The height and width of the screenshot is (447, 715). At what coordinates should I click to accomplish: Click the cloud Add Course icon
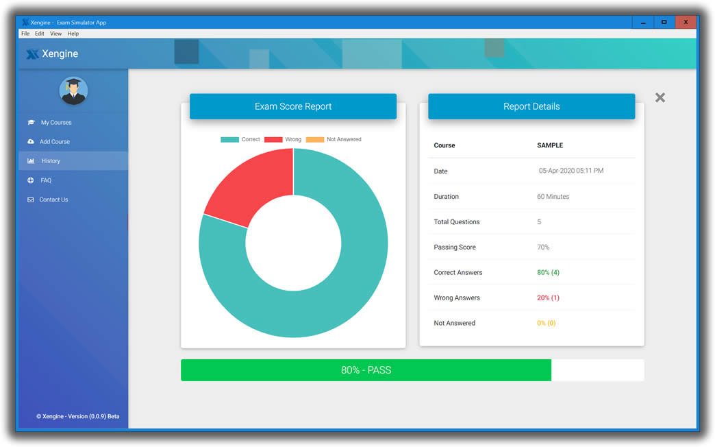pyautogui.click(x=31, y=142)
